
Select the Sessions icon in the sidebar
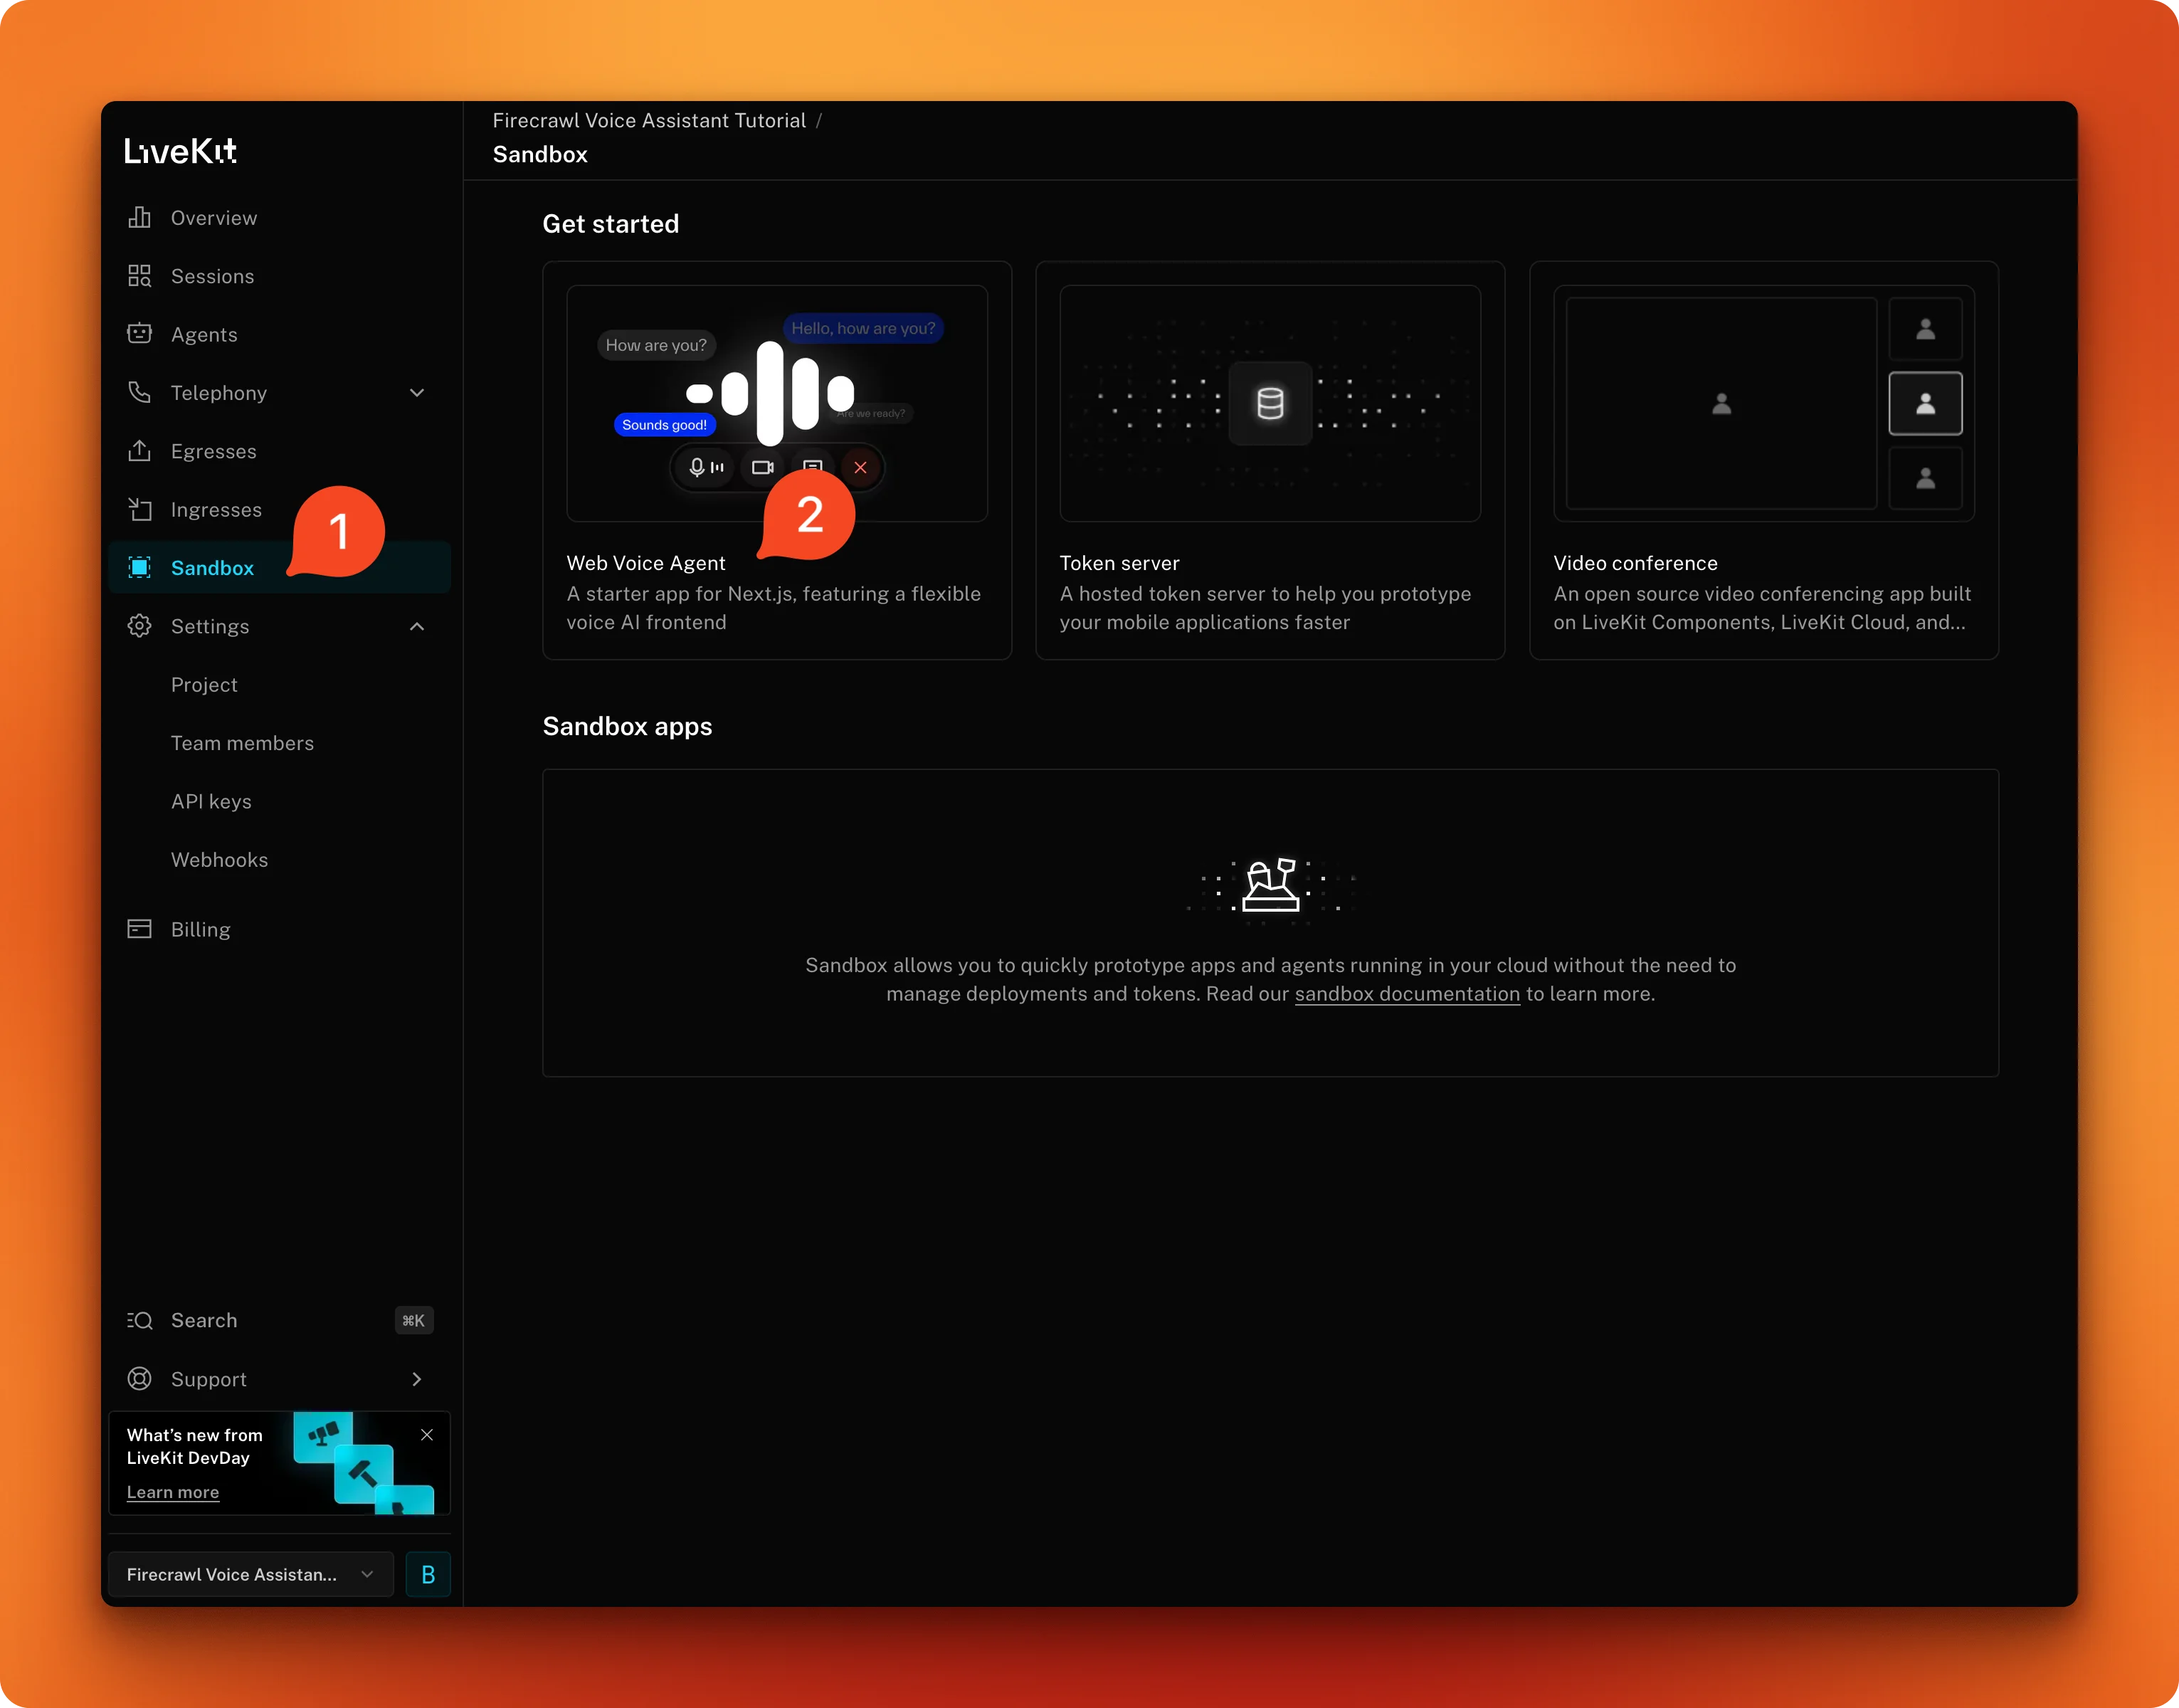click(140, 276)
